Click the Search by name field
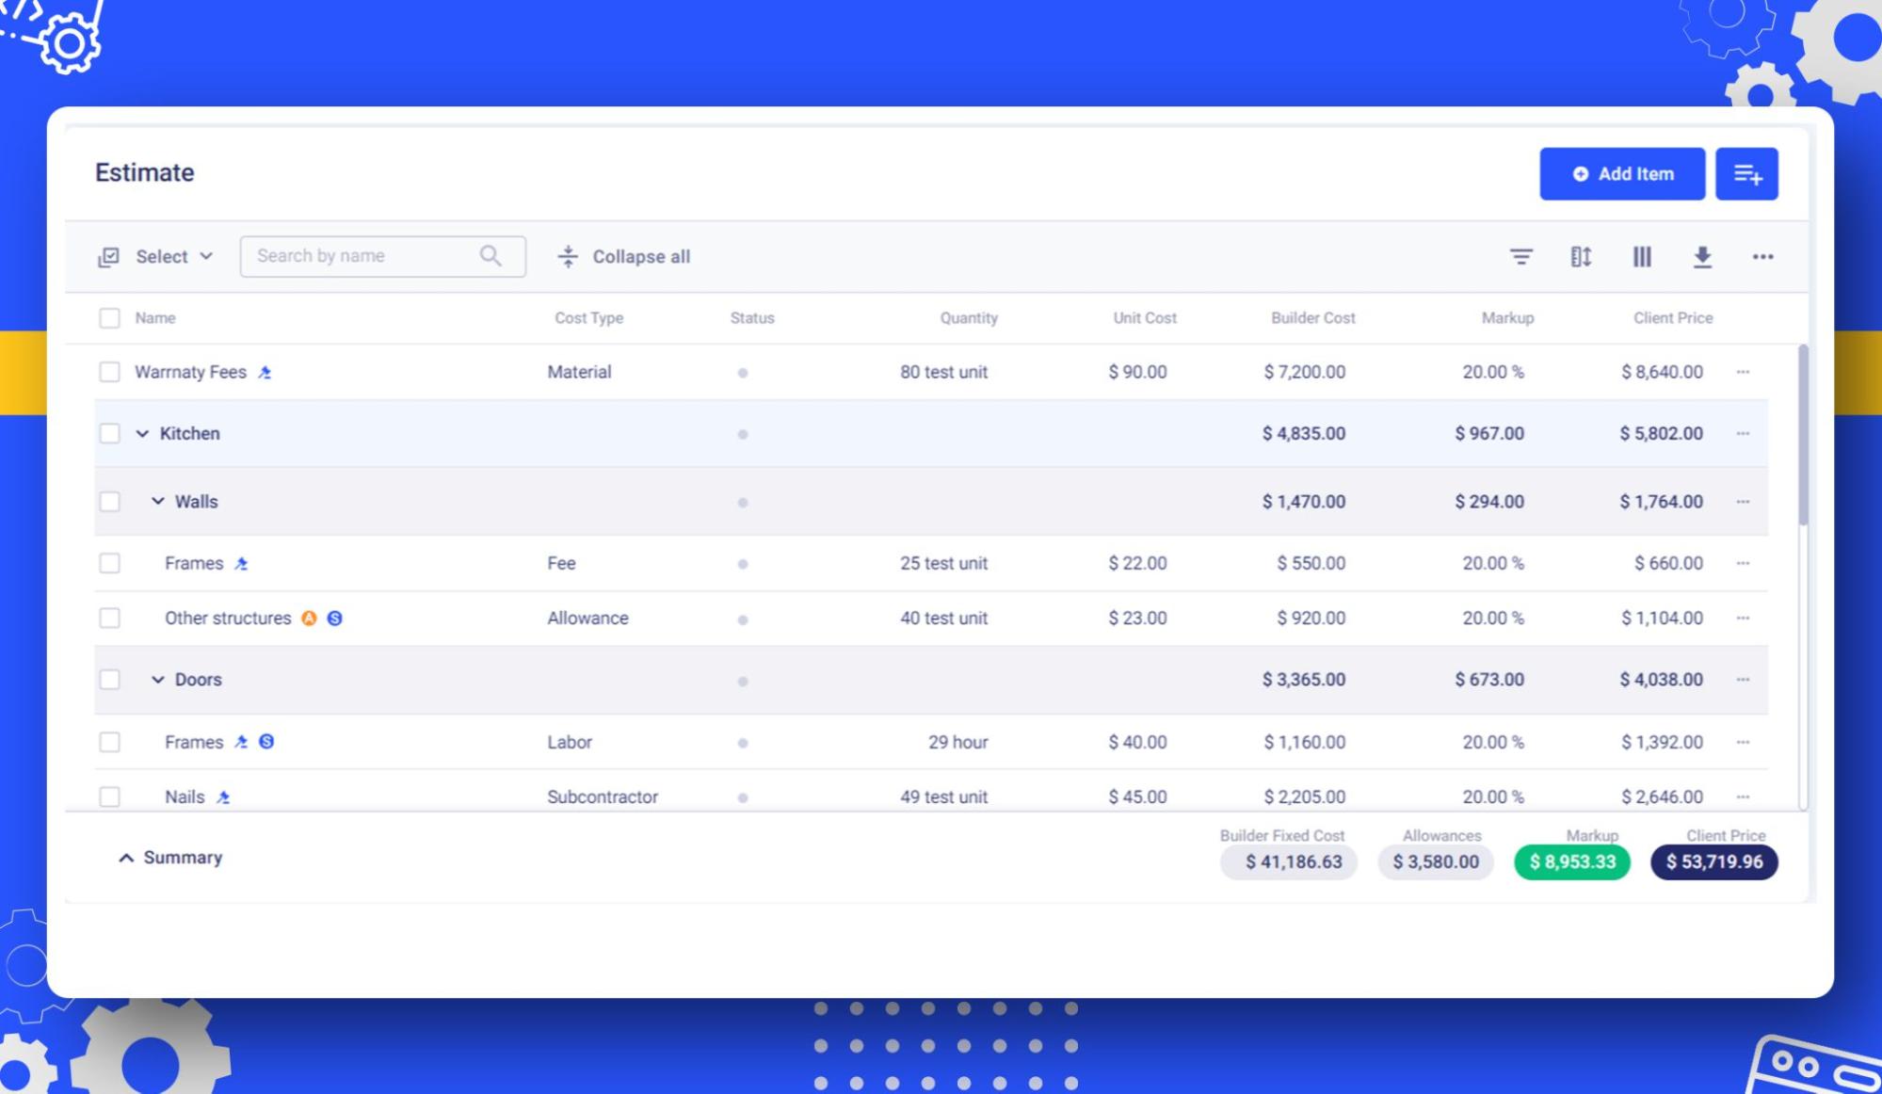This screenshot has width=1882, height=1094. 382,256
